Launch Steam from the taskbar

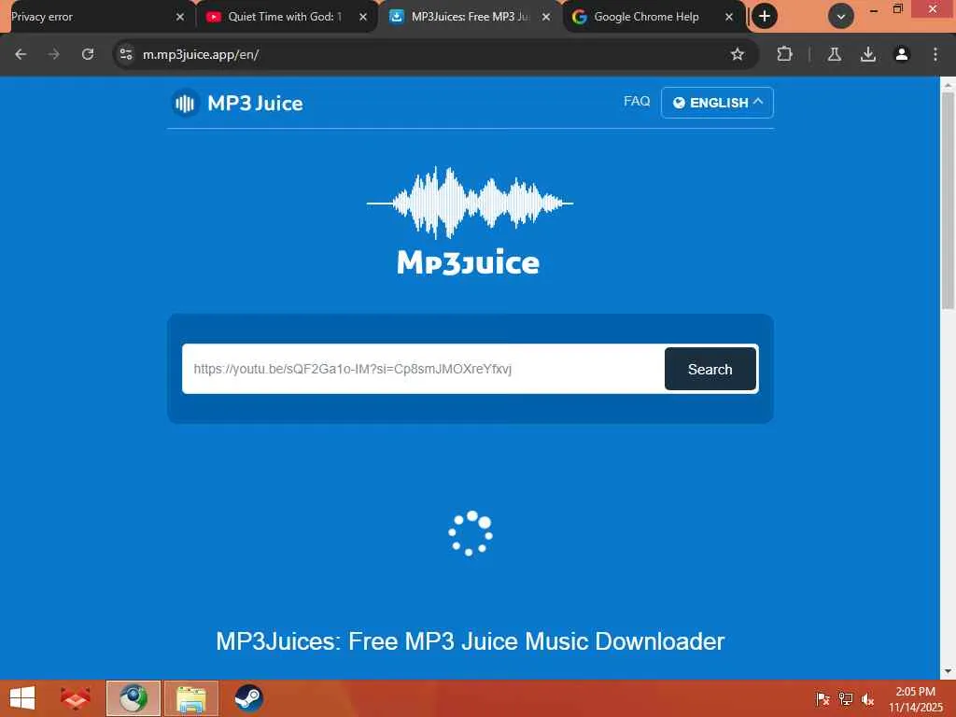point(248,698)
